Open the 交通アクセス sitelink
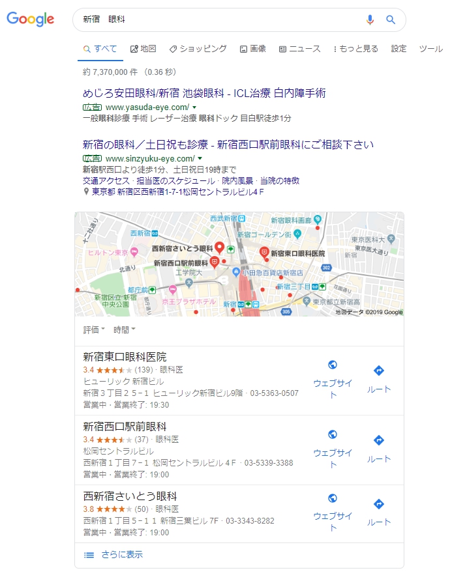This screenshot has height=577, width=450. [x=106, y=180]
